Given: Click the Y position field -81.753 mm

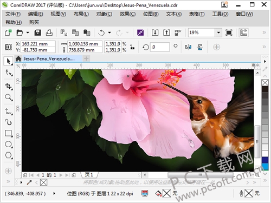Looking at the screenshot, I should point(38,50).
